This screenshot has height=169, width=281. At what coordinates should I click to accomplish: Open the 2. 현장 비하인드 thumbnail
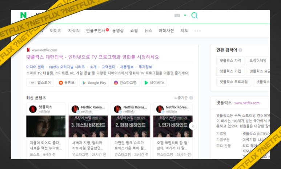[131, 126]
